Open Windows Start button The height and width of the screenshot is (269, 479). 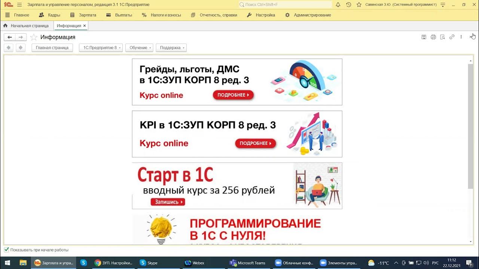click(x=7, y=263)
